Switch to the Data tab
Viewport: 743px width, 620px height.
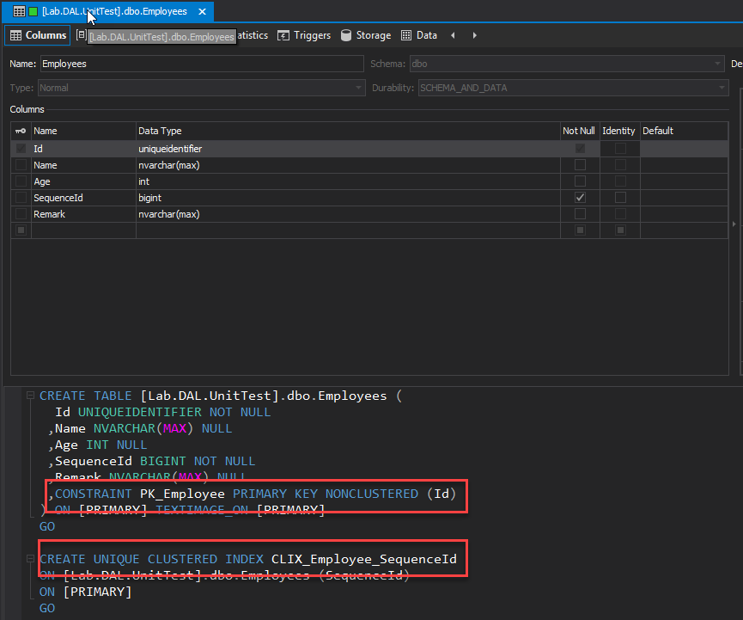coord(419,35)
